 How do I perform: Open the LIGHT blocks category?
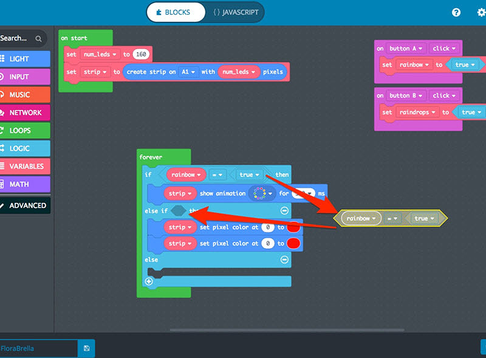[x=25, y=59]
